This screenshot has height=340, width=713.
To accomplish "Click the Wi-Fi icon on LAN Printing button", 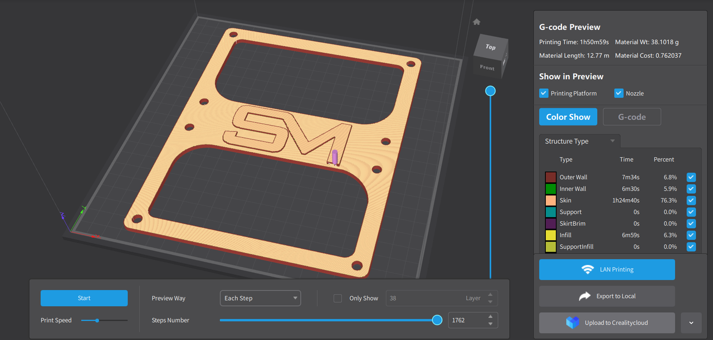I will click(x=588, y=269).
